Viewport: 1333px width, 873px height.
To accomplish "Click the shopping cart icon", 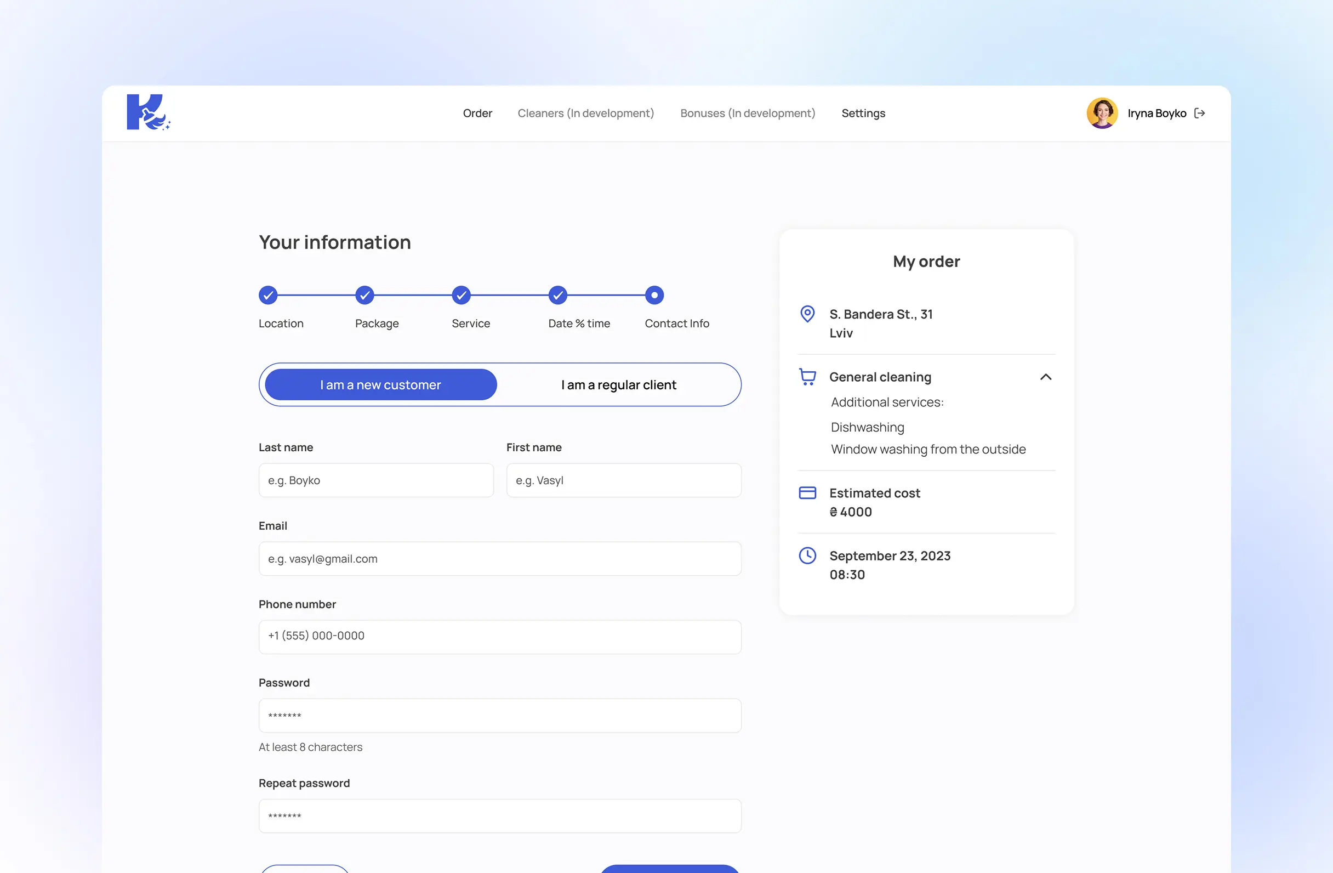I will click(x=807, y=377).
